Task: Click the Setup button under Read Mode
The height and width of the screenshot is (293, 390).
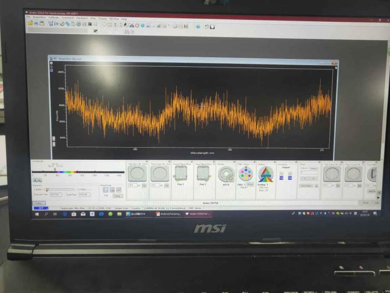Action: [x=117, y=196]
